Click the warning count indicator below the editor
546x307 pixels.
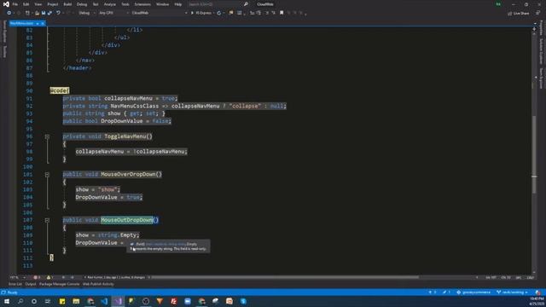click(x=49, y=277)
